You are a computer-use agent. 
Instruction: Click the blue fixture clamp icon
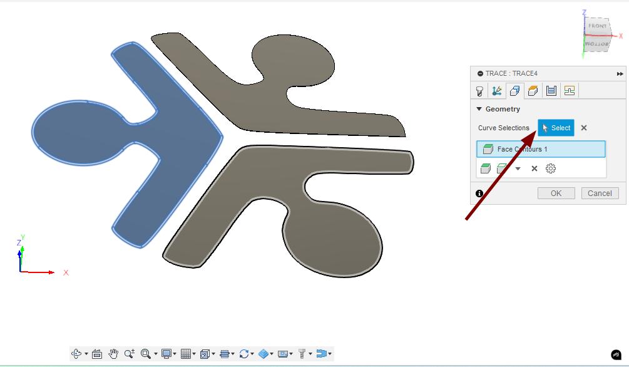[321, 354]
